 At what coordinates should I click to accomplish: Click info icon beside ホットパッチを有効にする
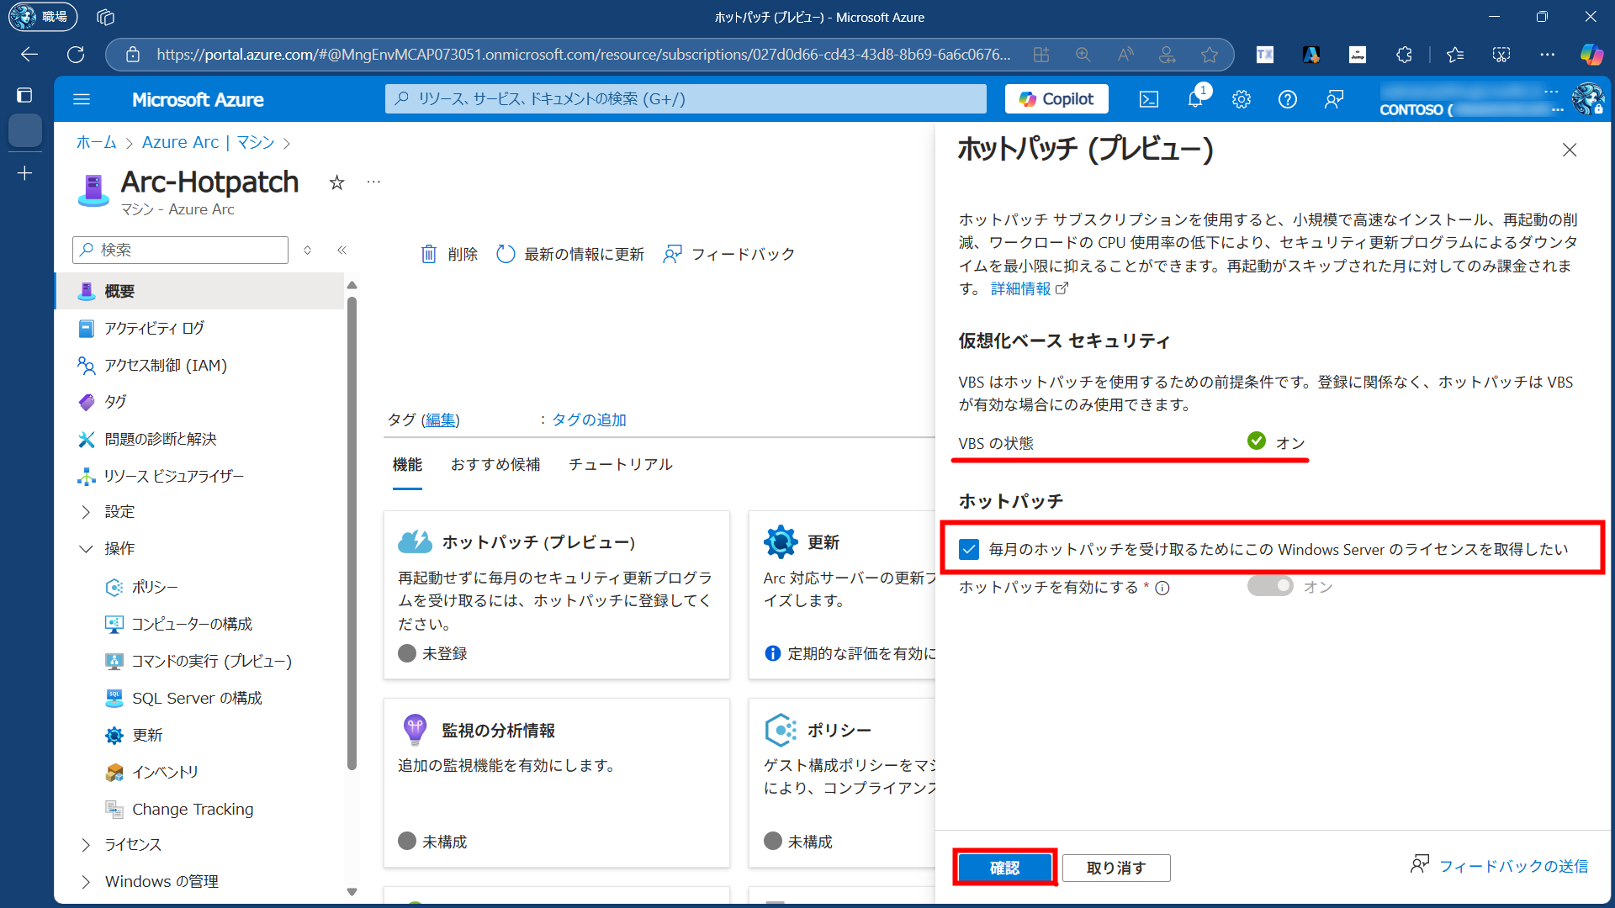(x=1162, y=588)
